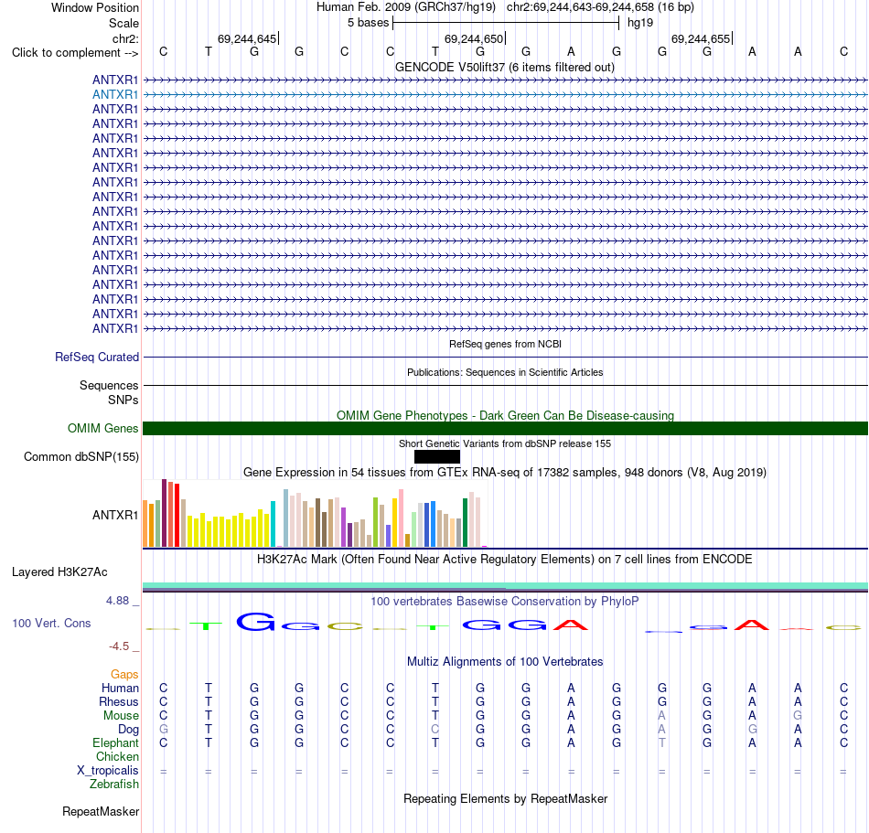Click the 69,244,655 ruler coordinate
This screenshot has width=869, height=833.
701,38
